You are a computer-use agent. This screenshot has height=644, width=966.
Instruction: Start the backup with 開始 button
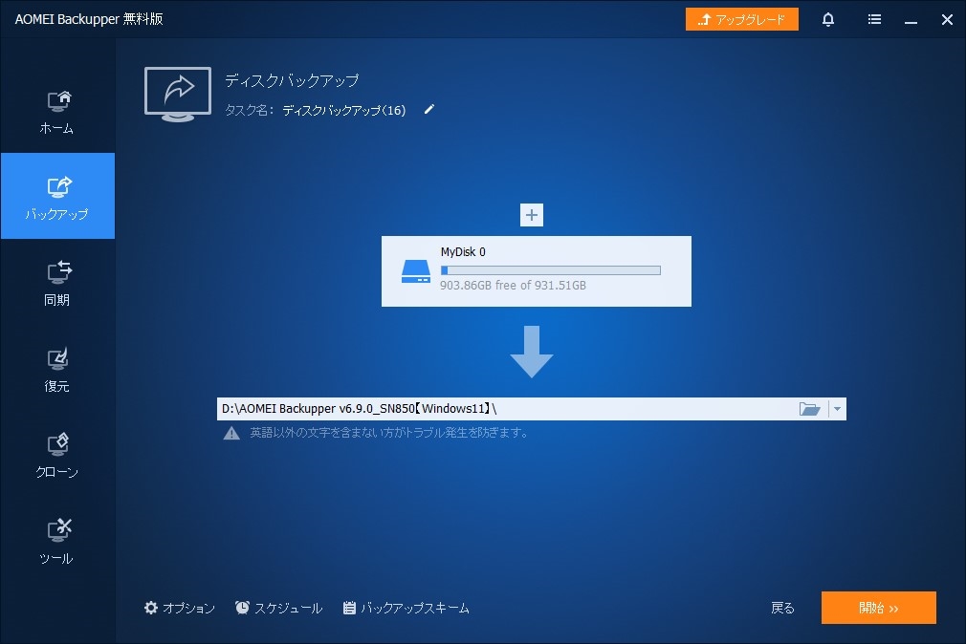(879, 608)
